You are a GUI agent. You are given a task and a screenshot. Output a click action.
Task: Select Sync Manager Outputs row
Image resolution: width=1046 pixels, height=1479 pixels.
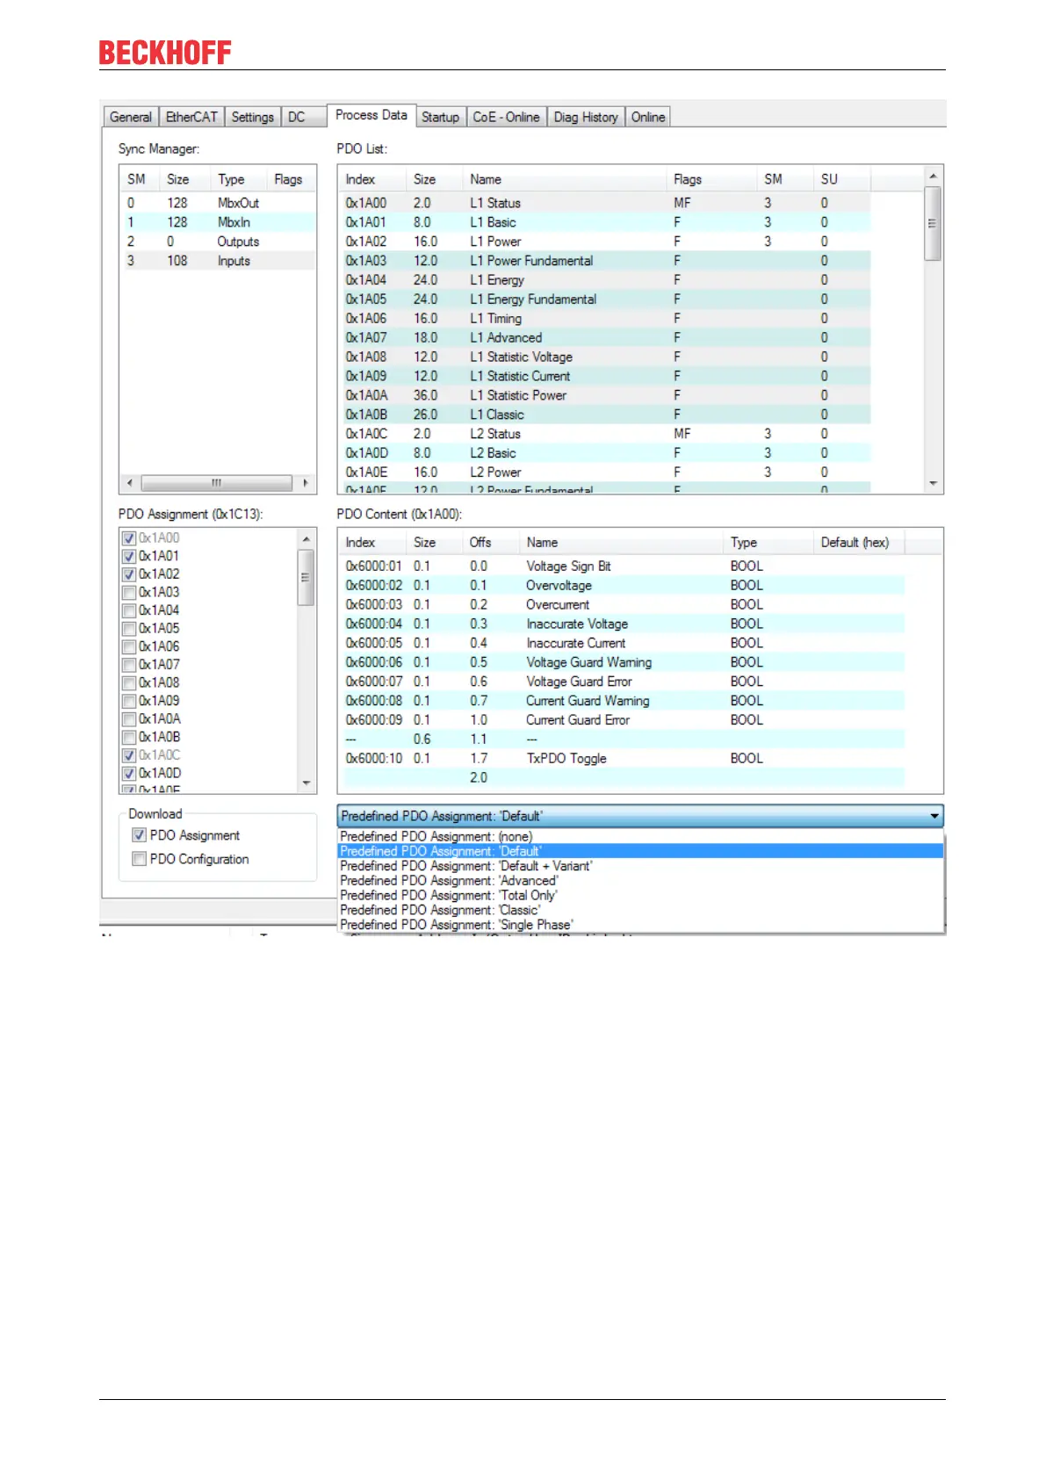(218, 242)
